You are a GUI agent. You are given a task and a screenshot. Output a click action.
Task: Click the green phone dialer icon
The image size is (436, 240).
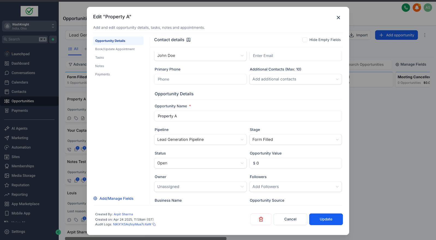[x=406, y=8]
